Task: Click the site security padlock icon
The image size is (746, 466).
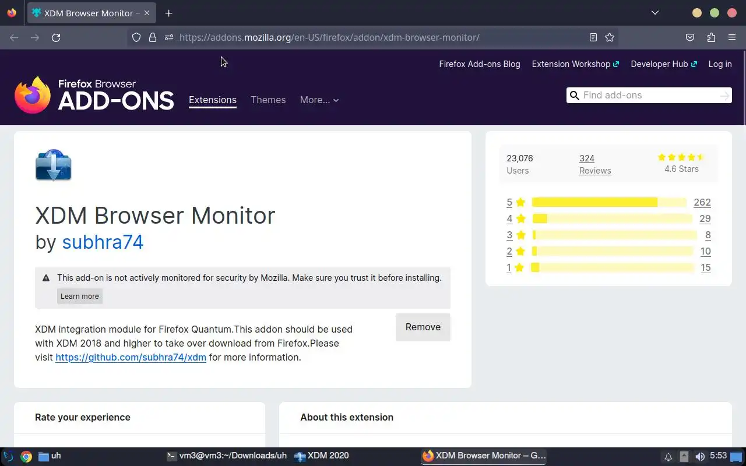Action: pyautogui.click(x=153, y=37)
